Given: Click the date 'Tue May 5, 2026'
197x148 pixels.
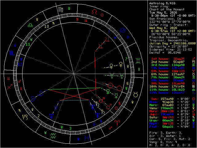Looking at the screenshot, I should click(163, 13).
